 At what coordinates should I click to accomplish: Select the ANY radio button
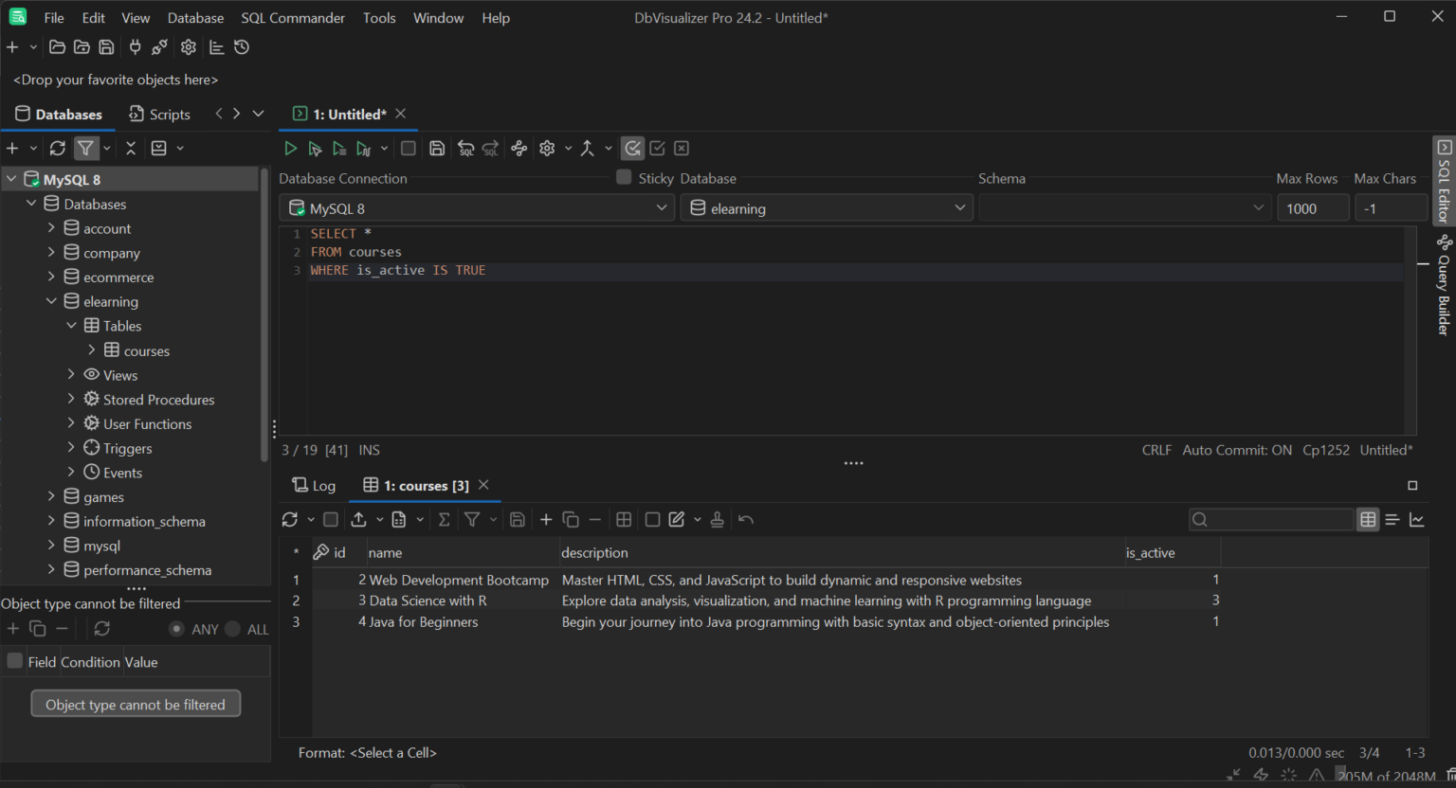pos(176,629)
